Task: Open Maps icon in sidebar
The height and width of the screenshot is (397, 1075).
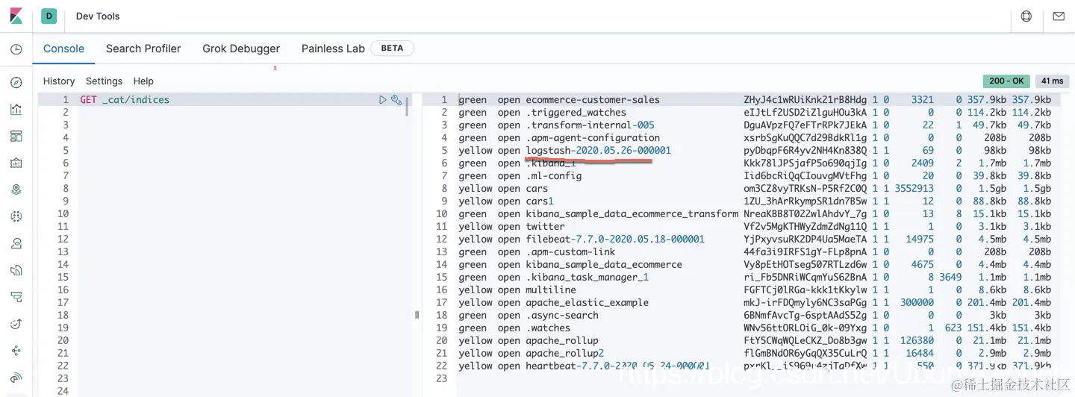Action: tap(16, 190)
